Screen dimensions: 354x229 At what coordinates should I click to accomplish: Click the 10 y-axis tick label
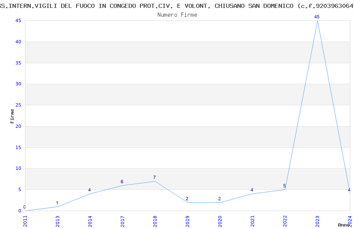coord(18,168)
